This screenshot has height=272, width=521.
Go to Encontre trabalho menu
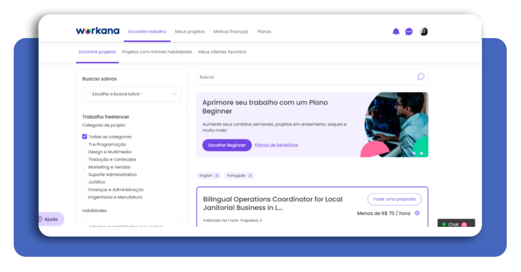(x=147, y=31)
